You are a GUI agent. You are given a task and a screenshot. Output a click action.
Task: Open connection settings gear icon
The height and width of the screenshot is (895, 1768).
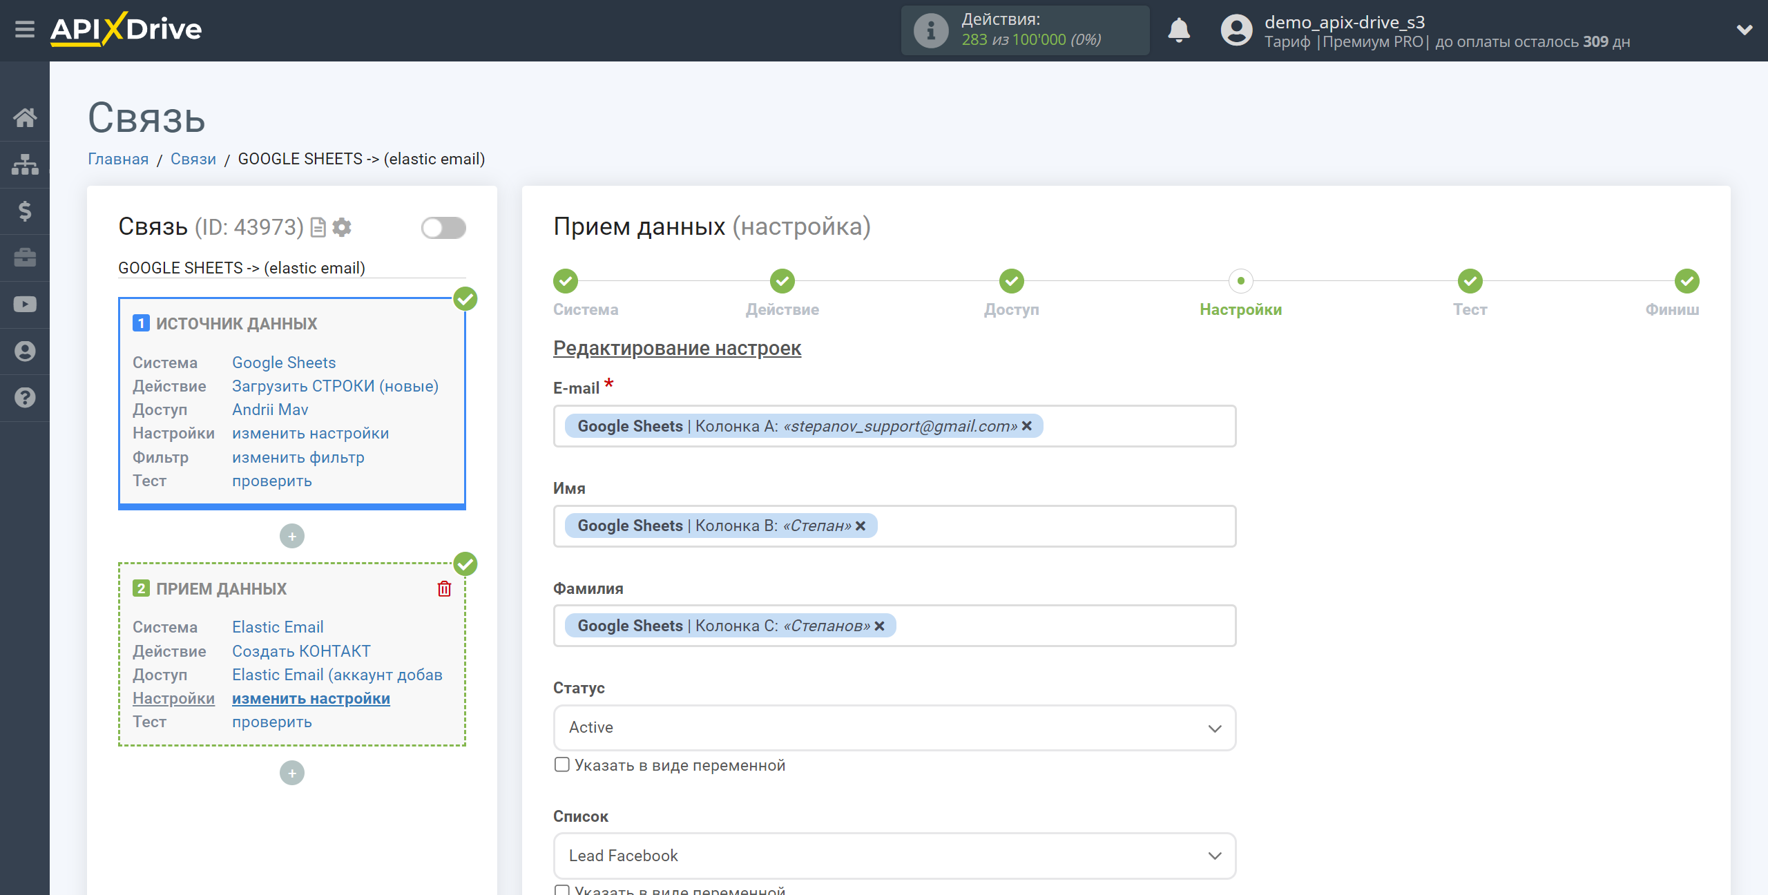point(342,227)
